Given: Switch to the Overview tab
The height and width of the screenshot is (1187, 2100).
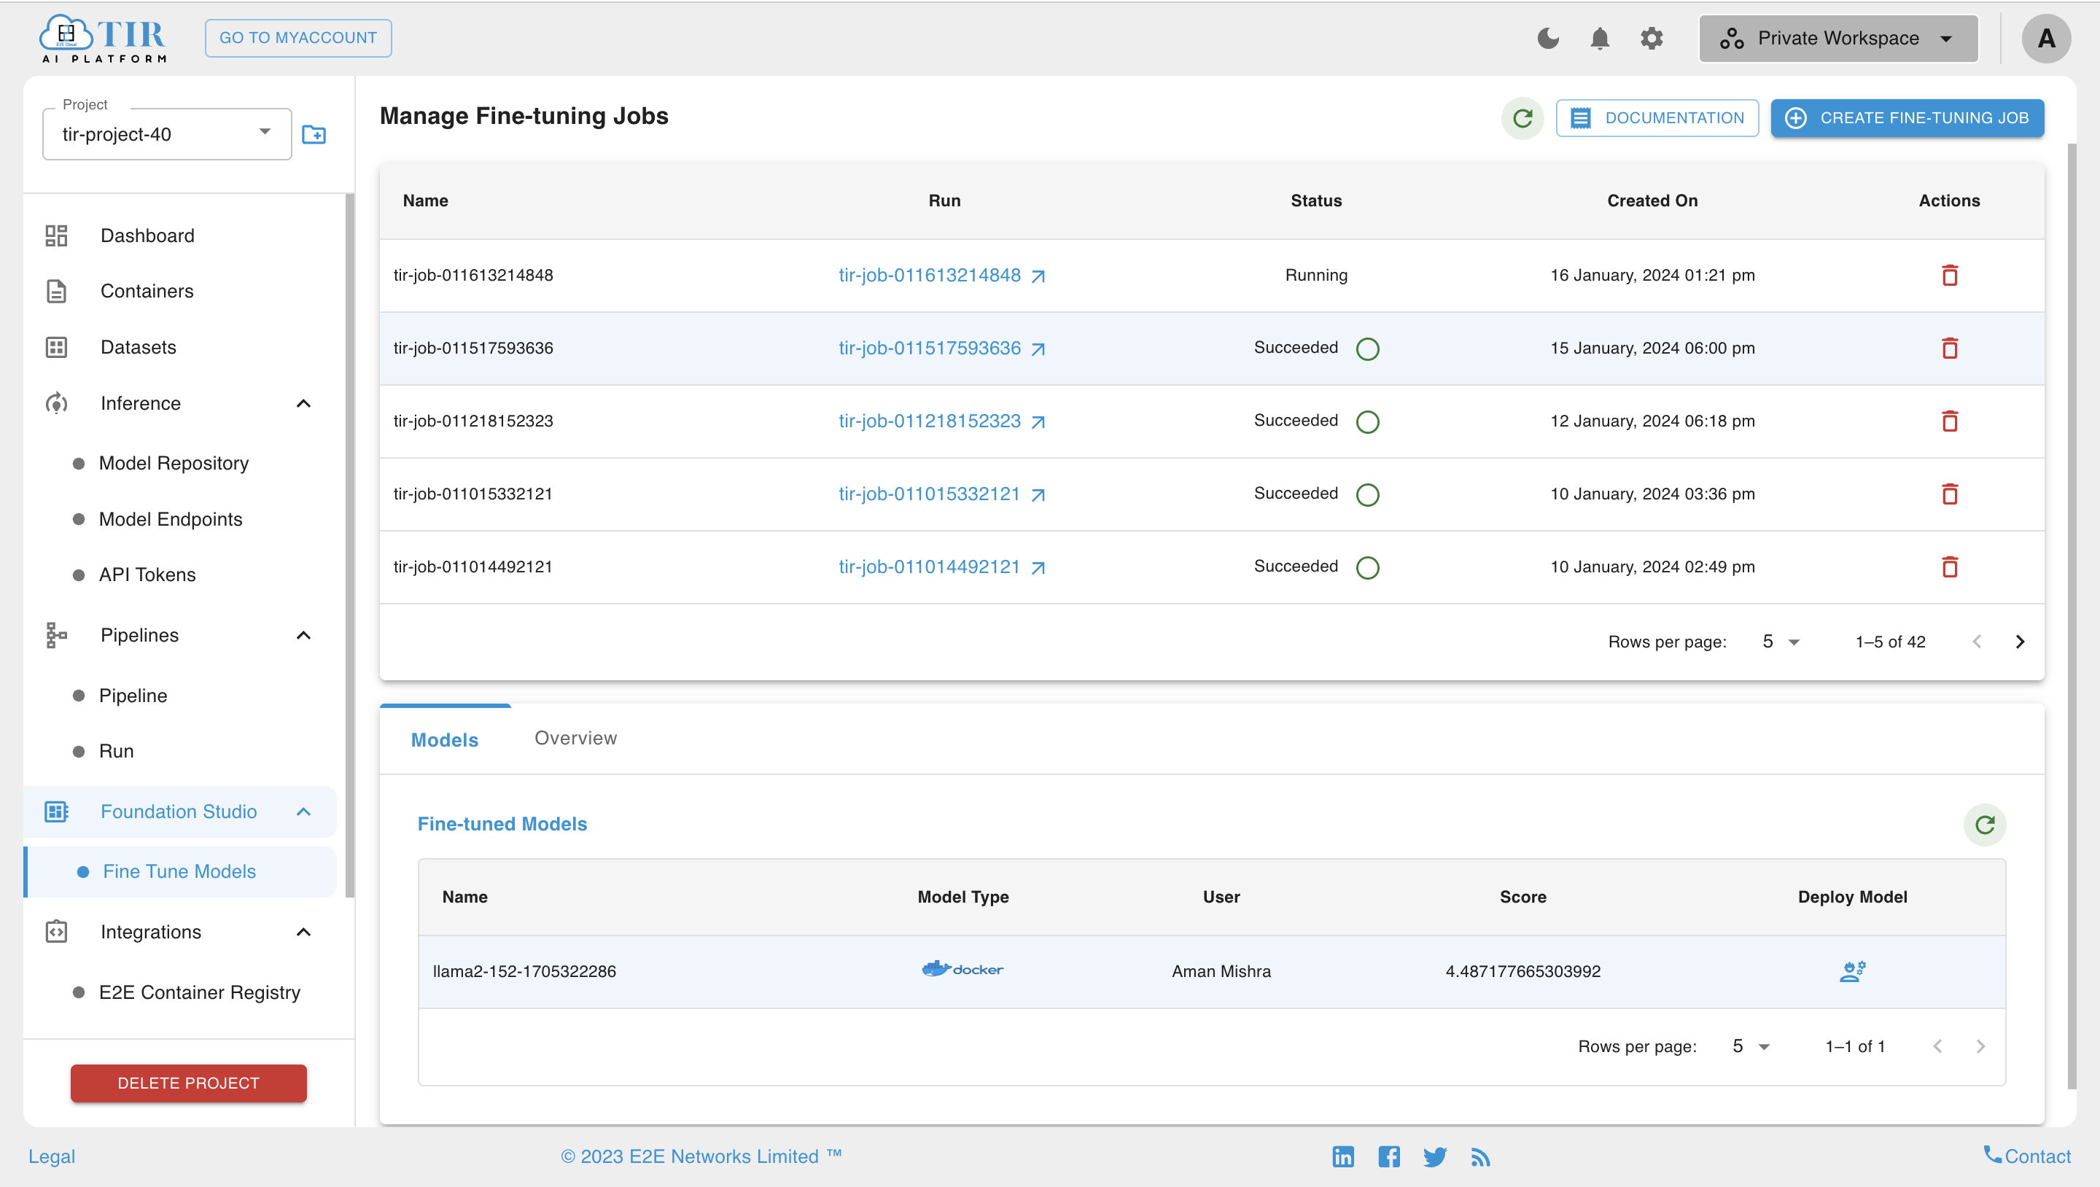Looking at the screenshot, I should click(575, 739).
